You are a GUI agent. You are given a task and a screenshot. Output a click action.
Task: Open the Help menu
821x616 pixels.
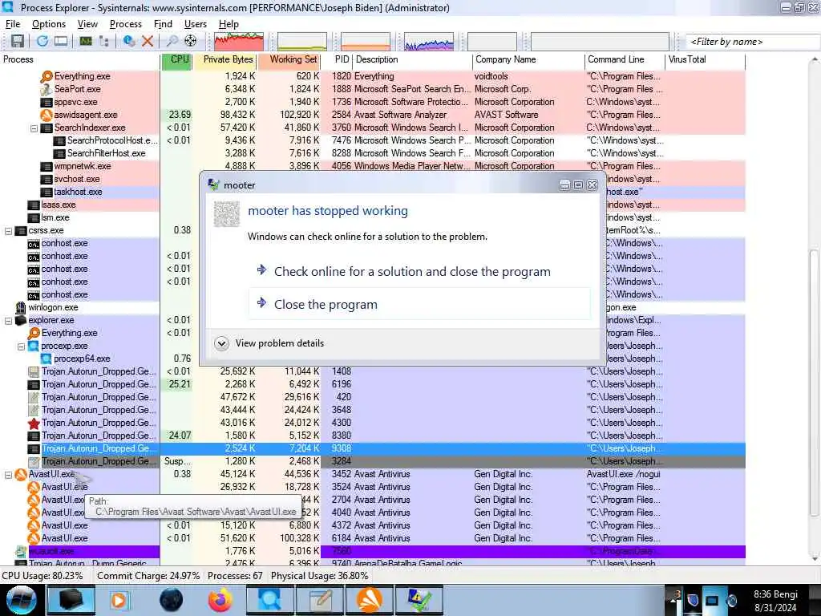[229, 24]
